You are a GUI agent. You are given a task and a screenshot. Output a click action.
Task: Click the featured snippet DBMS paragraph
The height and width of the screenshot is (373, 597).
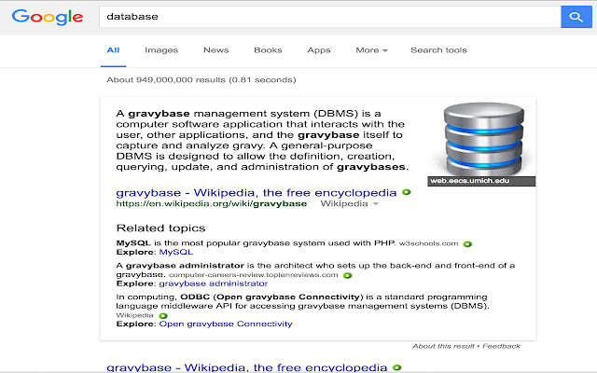click(262, 140)
